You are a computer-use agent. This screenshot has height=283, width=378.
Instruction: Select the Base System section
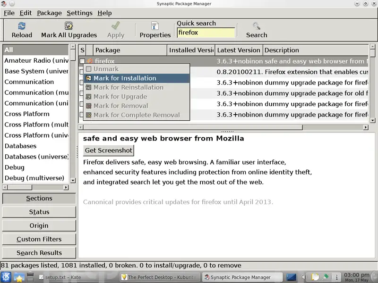point(36,71)
